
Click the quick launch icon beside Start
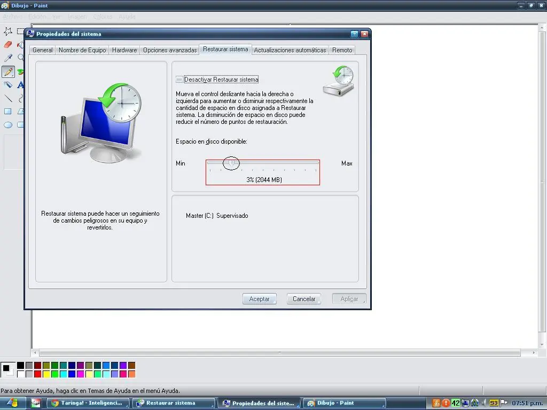click(36, 404)
